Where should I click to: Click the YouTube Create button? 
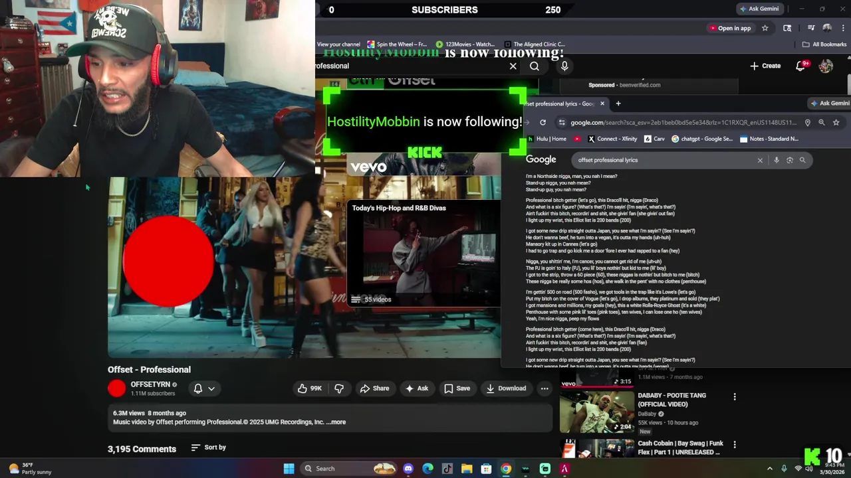click(x=765, y=66)
